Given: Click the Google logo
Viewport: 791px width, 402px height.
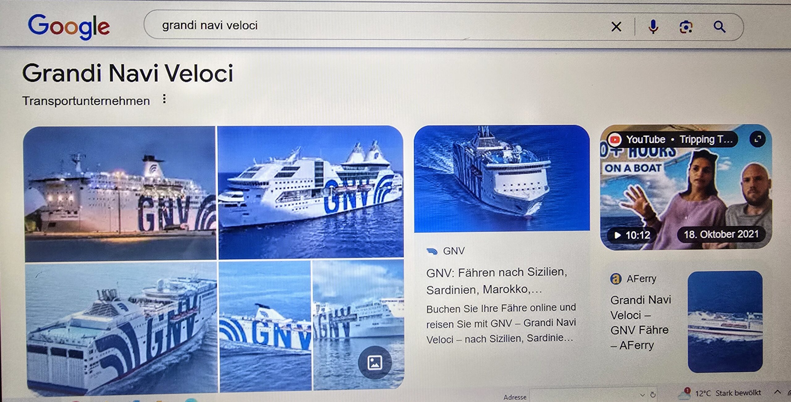Looking at the screenshot, I should click(x=69, y=27).
